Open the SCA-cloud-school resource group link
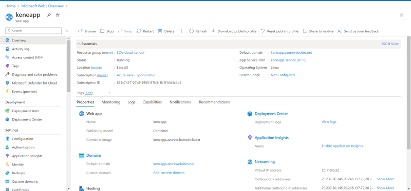The image size is (411, 191). [x=130, y=53]
